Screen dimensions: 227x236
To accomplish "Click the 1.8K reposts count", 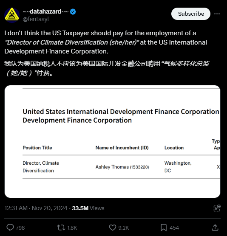I will (72, 228).
